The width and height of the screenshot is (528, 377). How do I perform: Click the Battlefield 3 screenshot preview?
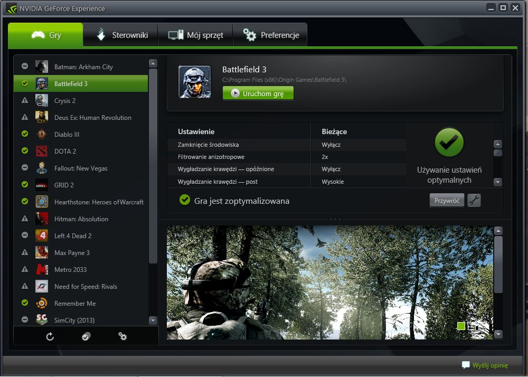[330, 282]
